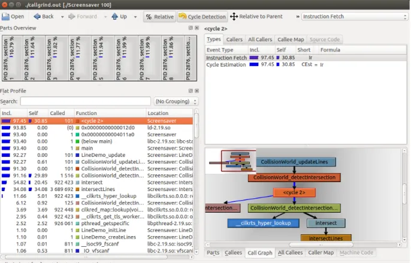Viewport: 411px width, 263px height.
Task: Open the Back history dropdown arrow
Action: 62,17
